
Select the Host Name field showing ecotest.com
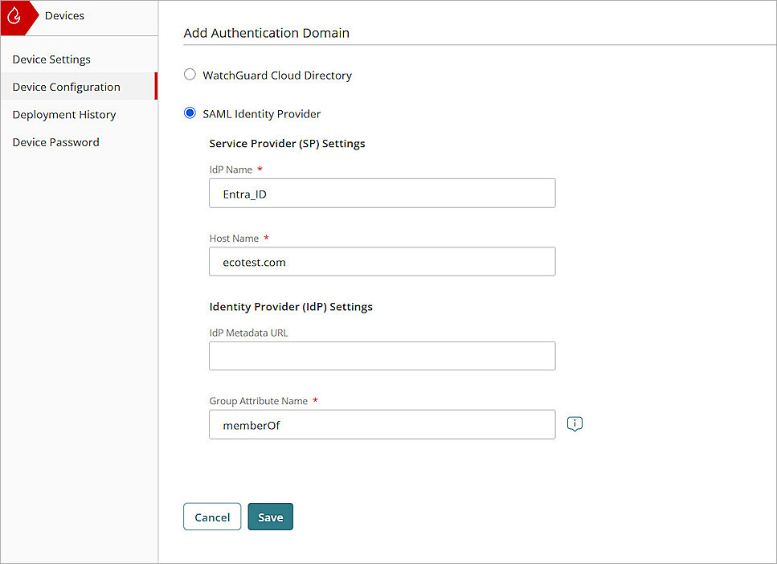point(382,261)
